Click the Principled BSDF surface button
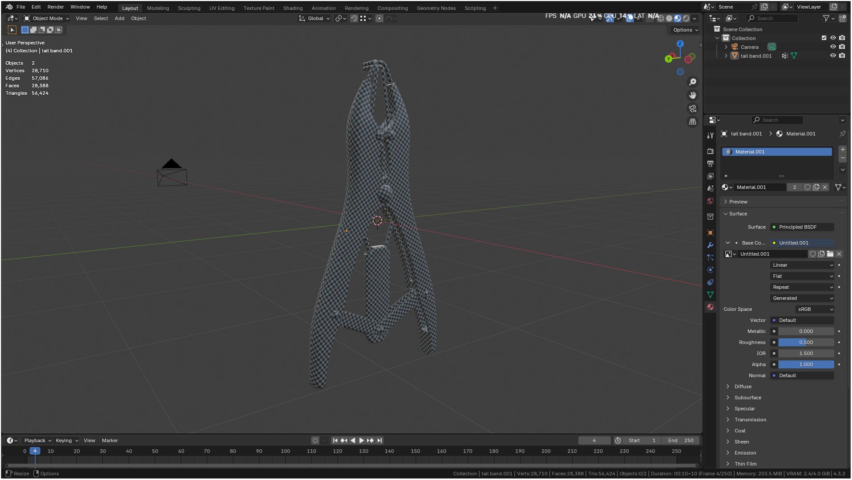Image resolution: width=852 pixels, height=480 pixels. 802,228
